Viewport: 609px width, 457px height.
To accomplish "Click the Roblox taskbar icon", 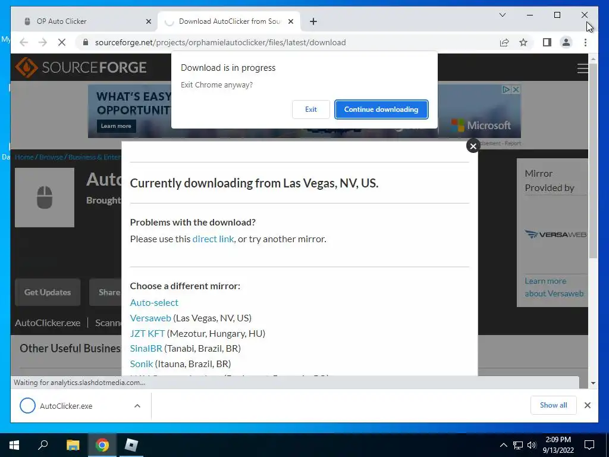I will click(x=131, y=445).
